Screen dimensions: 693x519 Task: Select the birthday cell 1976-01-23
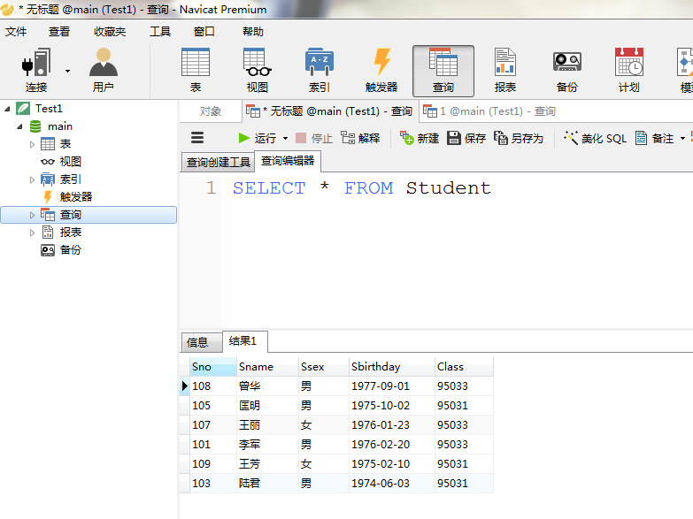[x=392, y=425]
